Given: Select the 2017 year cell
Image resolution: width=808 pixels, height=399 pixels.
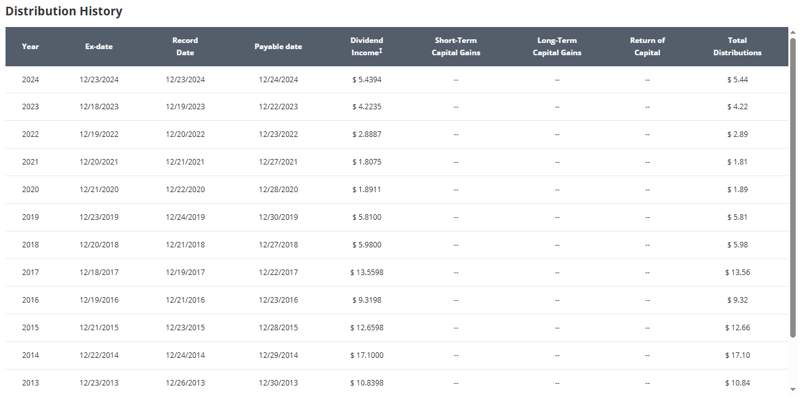Looking at the screenshot, I should pos(30,273).
